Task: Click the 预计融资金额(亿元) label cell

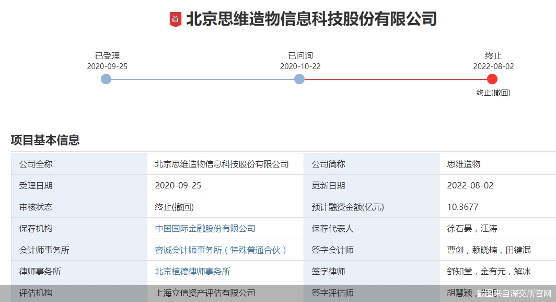Action: point(372,207)
